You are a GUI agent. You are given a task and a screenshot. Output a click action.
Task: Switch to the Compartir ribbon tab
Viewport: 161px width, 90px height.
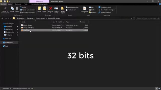tap(18, 4)
